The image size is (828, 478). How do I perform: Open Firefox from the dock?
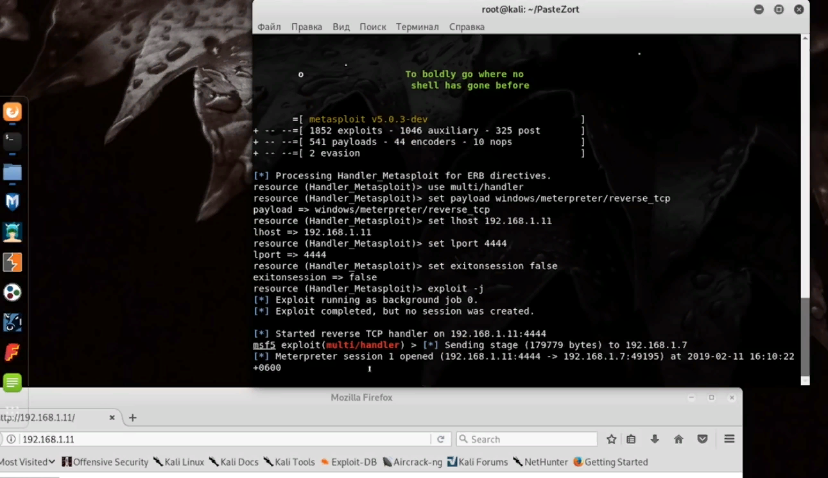(12, 112)
